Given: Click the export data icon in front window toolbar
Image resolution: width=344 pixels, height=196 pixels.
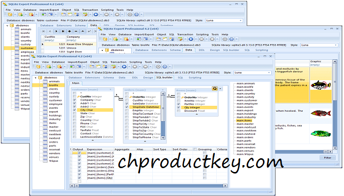Looking at the screenshot, I should (79, 67).
